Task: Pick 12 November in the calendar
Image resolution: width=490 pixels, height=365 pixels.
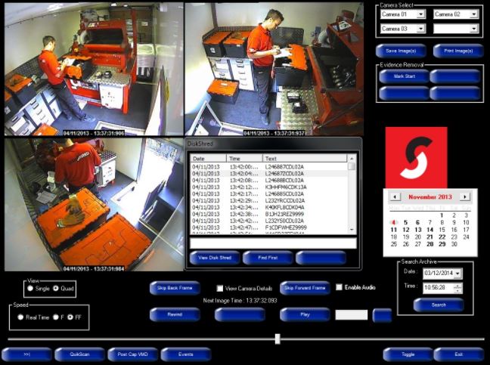Action: point(405,230)
